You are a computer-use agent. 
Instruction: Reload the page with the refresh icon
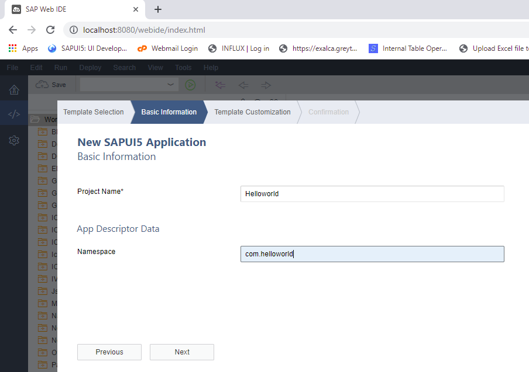pos(50,30)
